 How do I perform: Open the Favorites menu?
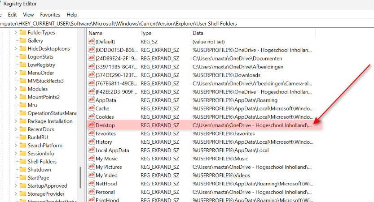pyautogui.click(x=50, y=15)
